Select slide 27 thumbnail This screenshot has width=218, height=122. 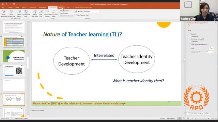pos(14,113)
